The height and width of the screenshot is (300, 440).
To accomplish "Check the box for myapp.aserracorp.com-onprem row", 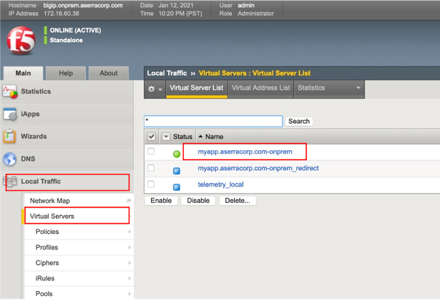I will click(151, 152).
